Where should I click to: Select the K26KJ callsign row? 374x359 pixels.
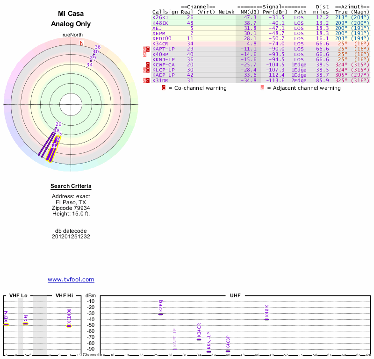(261, 17)
